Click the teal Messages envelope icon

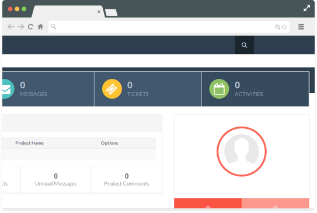(x=7, y=89)
